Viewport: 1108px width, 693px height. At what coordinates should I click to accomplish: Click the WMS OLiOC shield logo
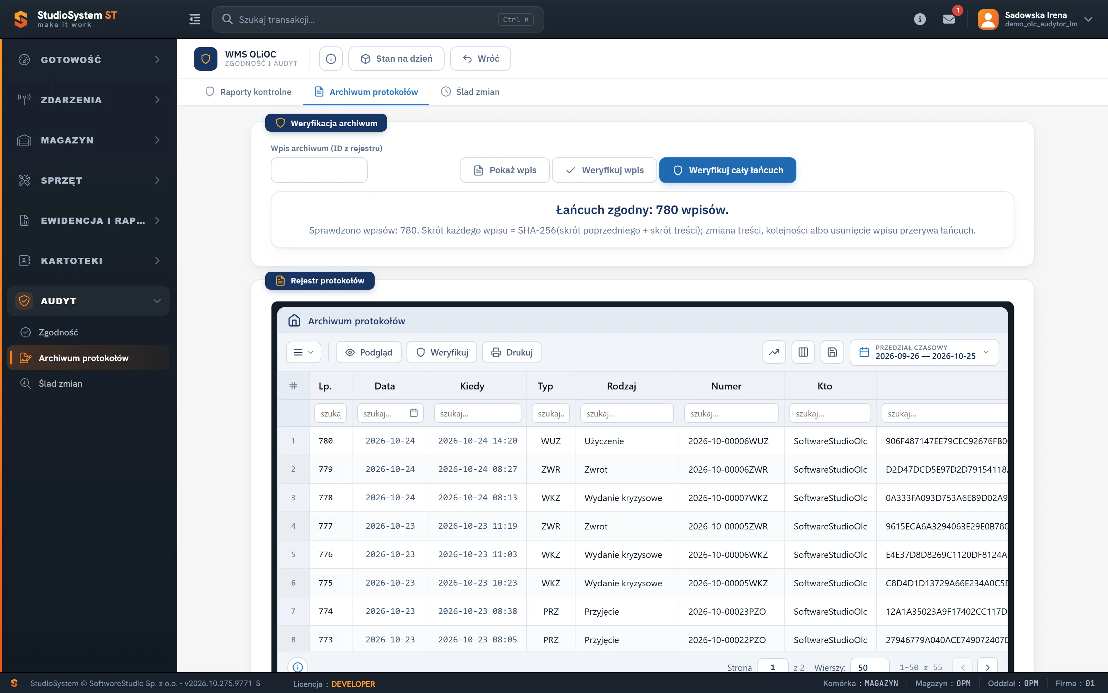[x=206, y=59]
